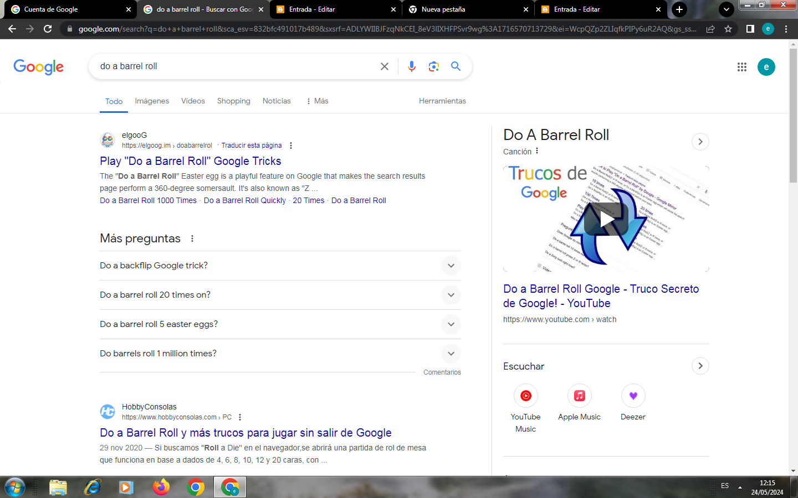The width and height of the screenshot is (798, 498).
Task: Switch to Noticias results
Action: coord(277,101)
